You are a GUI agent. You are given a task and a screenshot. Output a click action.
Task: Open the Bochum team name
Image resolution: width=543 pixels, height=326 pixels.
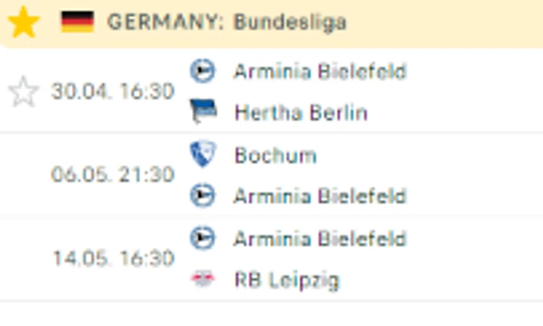(275, 155)
